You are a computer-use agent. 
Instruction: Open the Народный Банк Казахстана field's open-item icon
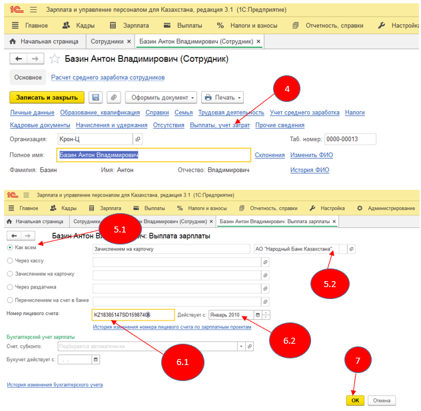pos(351,249)
